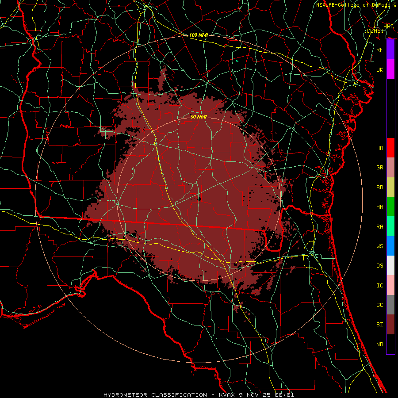This screenshot has width=398, height=398.
Task: Click the UK legend label
Action: point(380,69)
